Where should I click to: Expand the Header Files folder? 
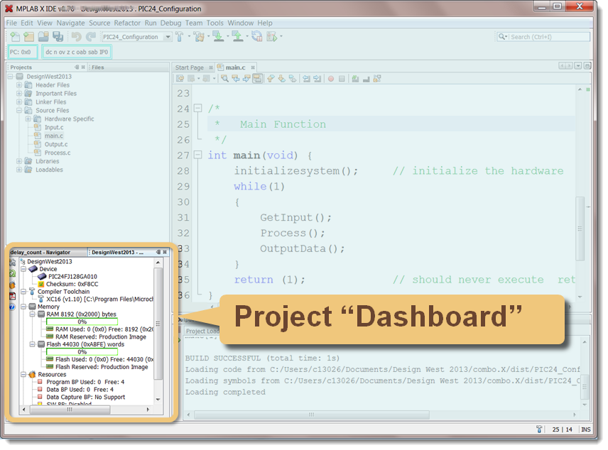[19, 85]
